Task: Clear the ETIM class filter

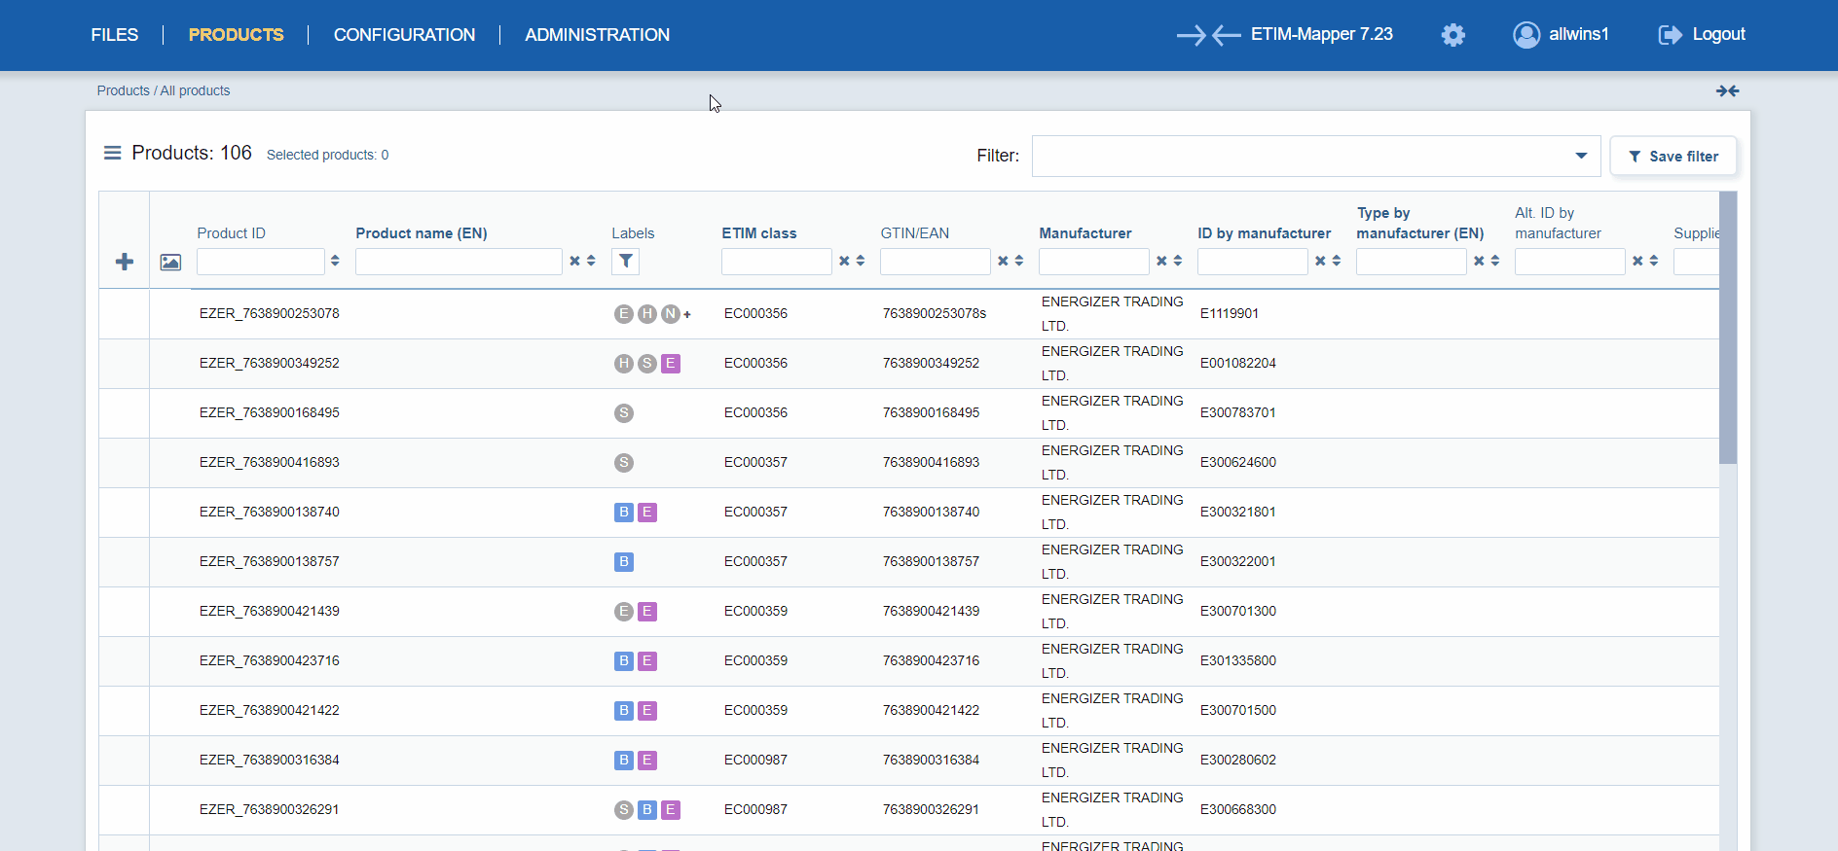Action: tap(844, 261)
